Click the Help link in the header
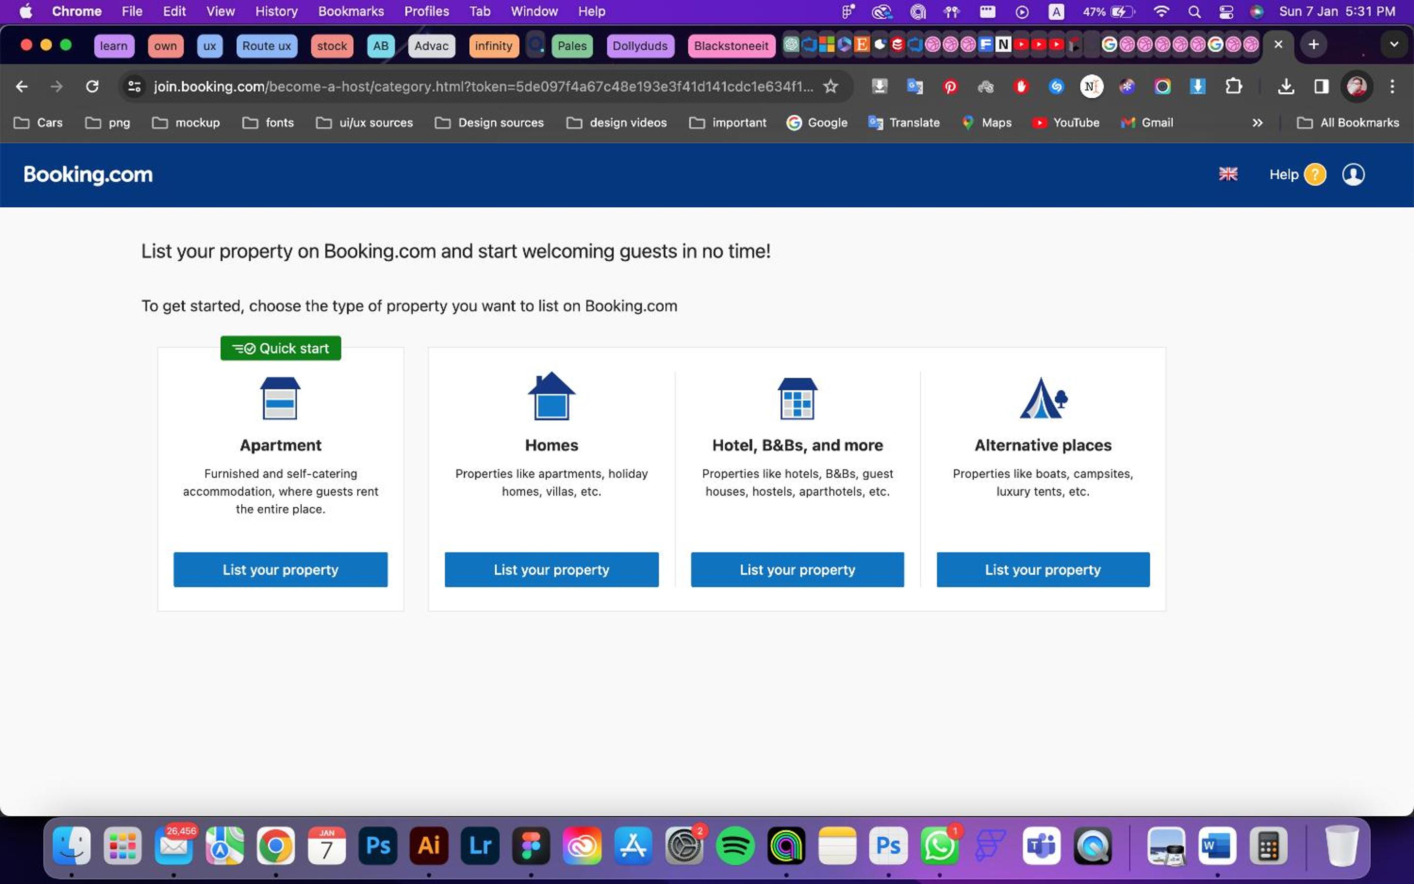 (1284, 174)
